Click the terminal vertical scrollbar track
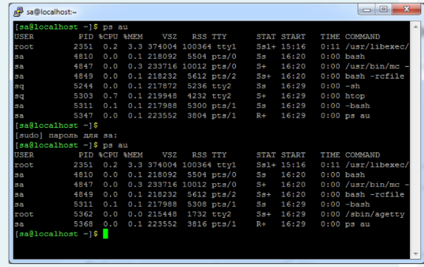This screenshot has height=267, width=424. (x=416, y=140)
